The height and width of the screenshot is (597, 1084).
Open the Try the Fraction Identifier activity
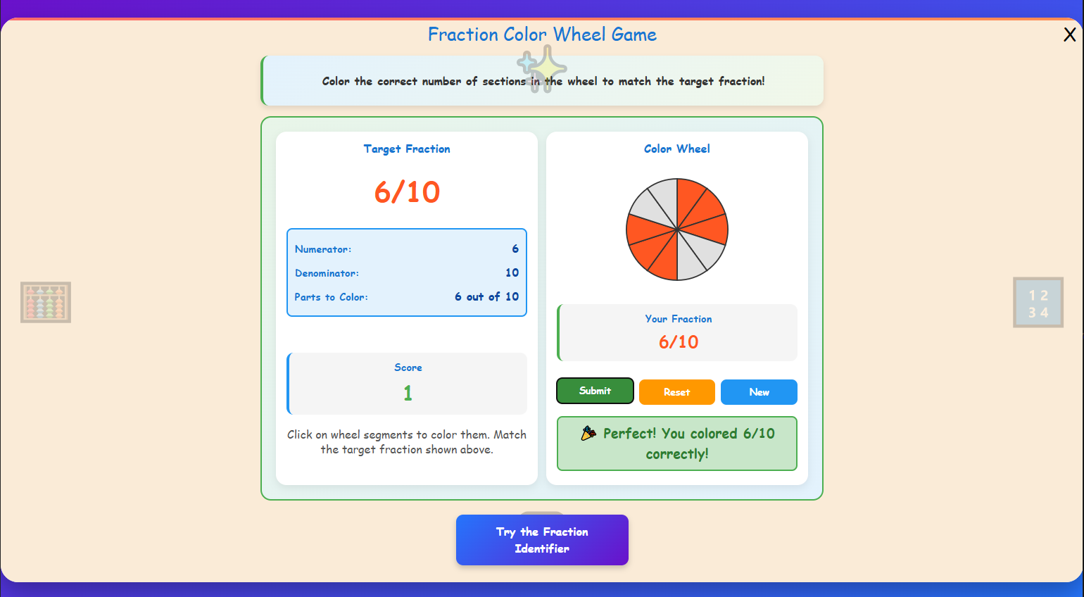click(542, 540)
